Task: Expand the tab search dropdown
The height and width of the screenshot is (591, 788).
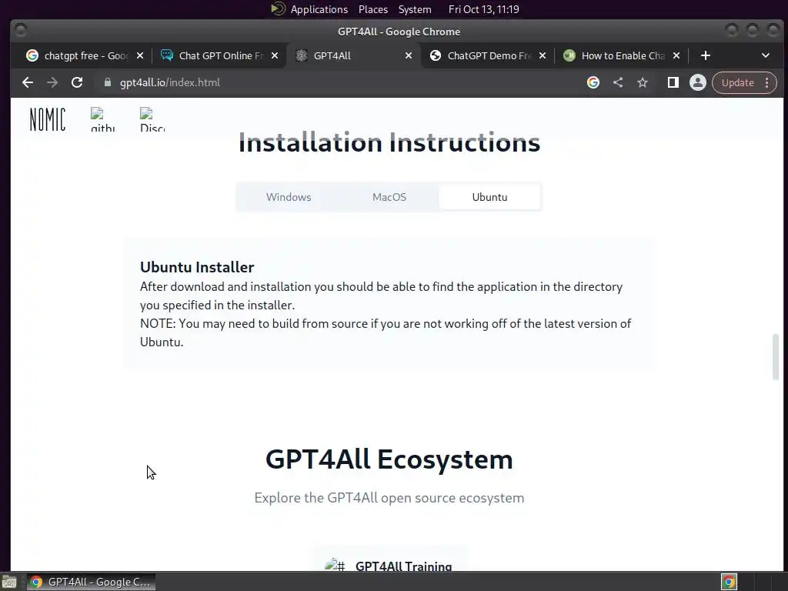Action: 766,55
